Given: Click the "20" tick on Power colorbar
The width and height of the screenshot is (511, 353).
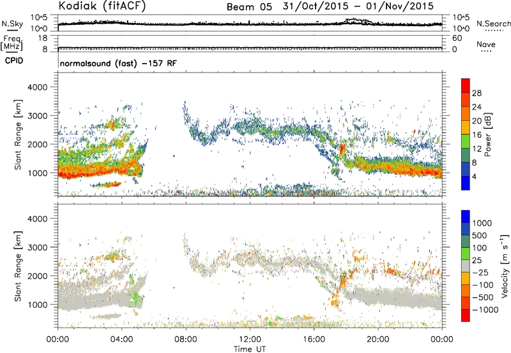Looking at the screenshot, I should click(x=477, y=121).
